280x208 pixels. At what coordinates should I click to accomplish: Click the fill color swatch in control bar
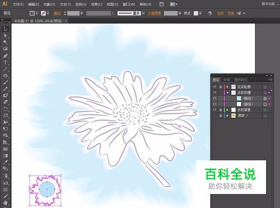point(32,13)
